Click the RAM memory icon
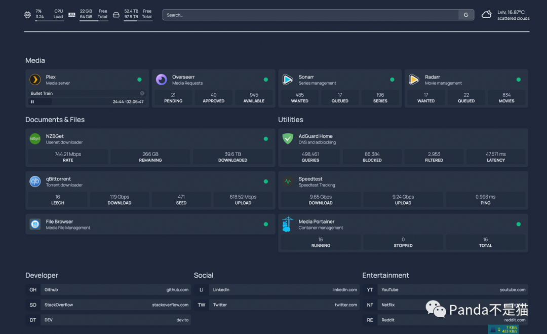 coord(72,15)
